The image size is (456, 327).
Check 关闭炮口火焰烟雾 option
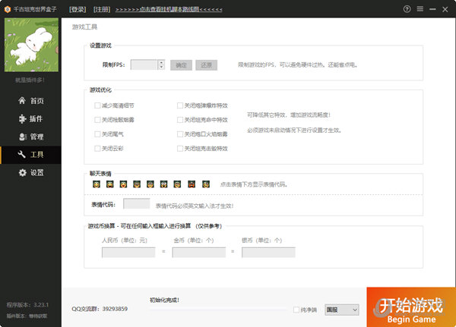point(180,134)
